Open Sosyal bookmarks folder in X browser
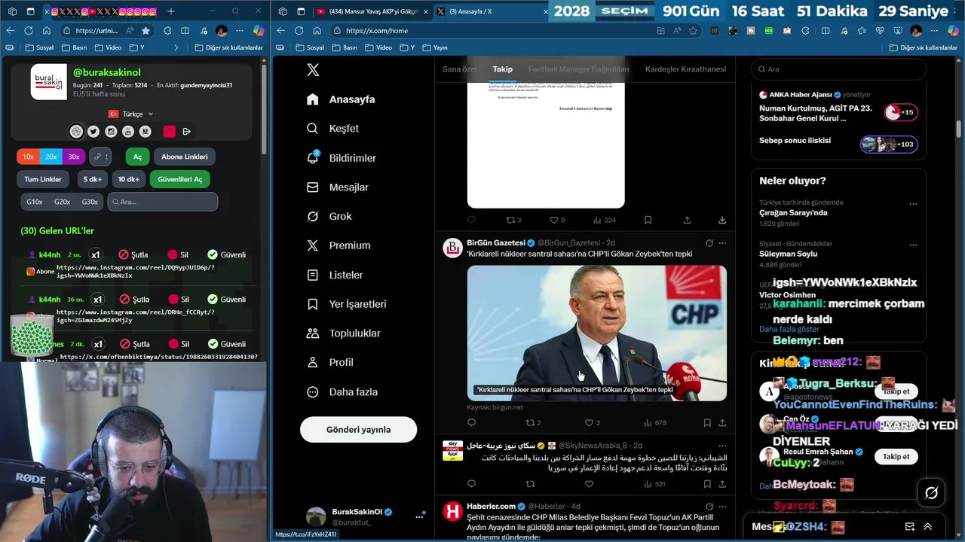This screenshot has width=965, height=542. coord(309,47)
